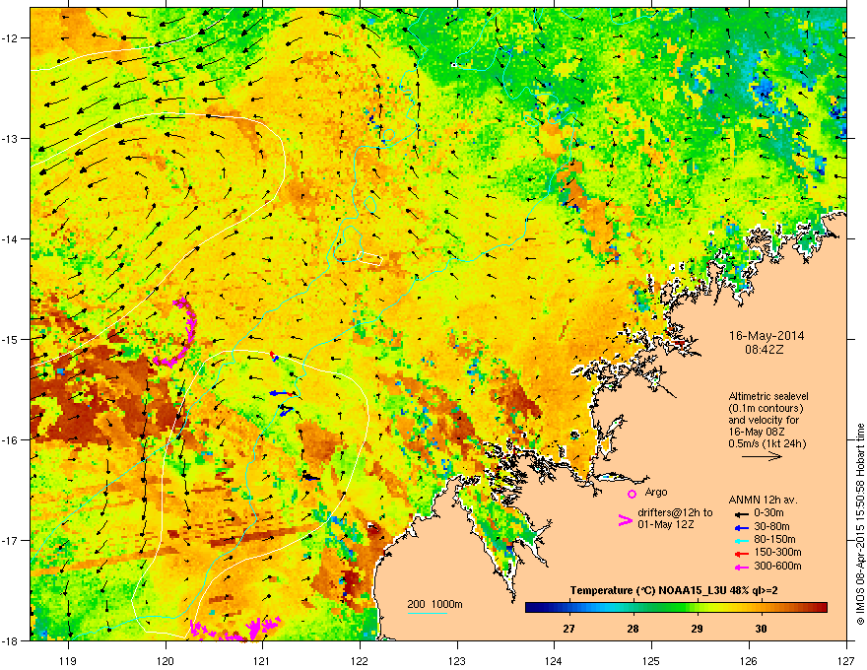The width and height of the screenshot is (867, 670).
Task: Click the magenta 300-600m arrow in legend
Action: 742,567
